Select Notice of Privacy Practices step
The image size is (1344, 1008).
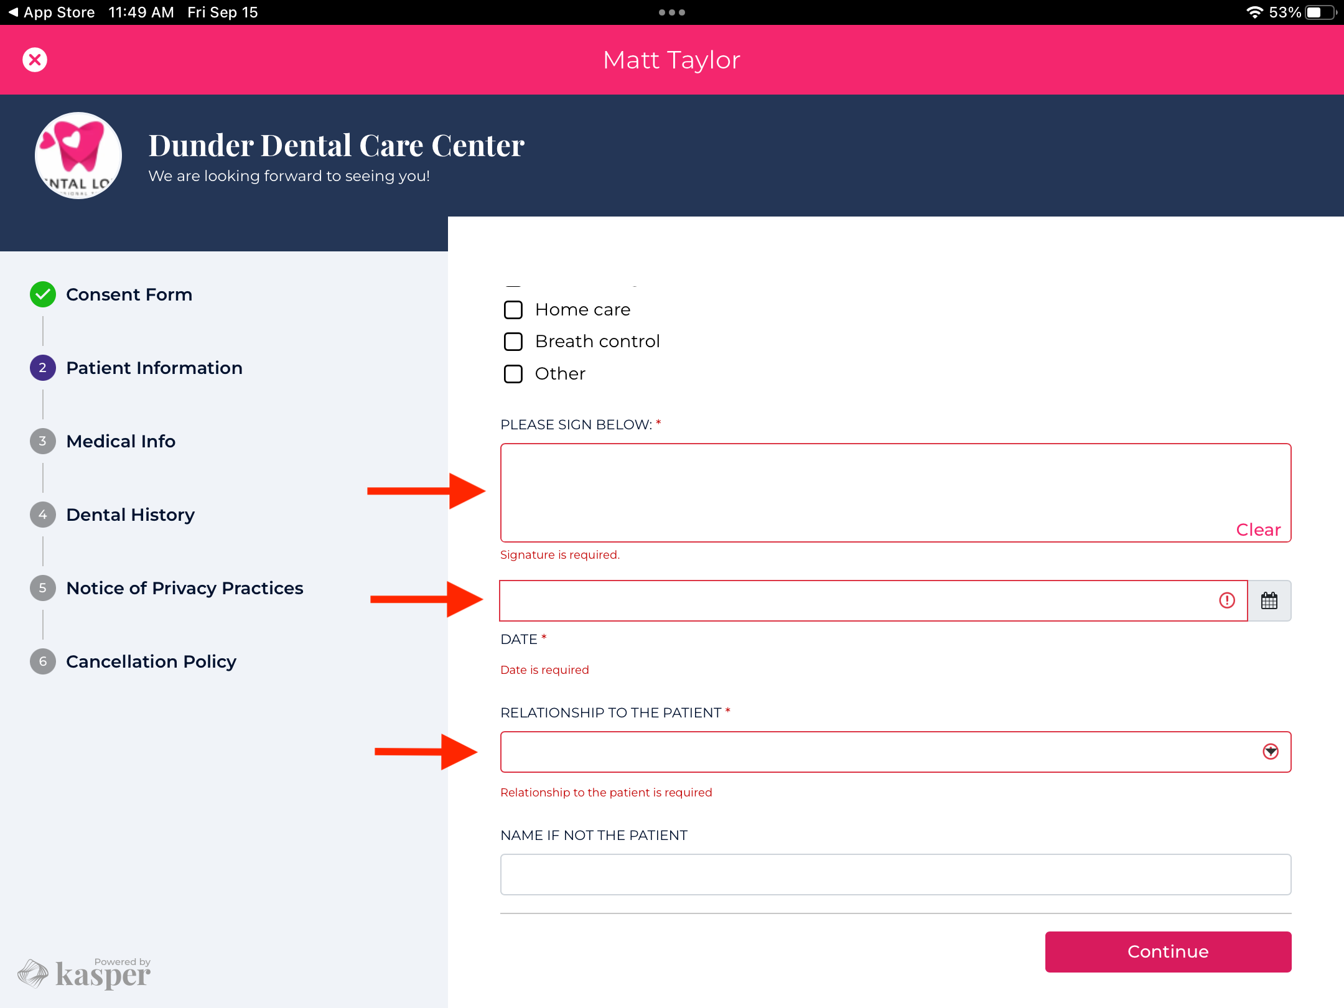point(184,588)
